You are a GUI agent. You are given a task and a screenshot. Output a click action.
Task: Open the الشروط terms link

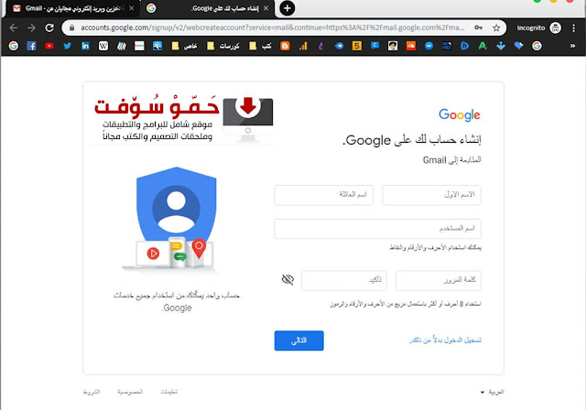(92, 392)
